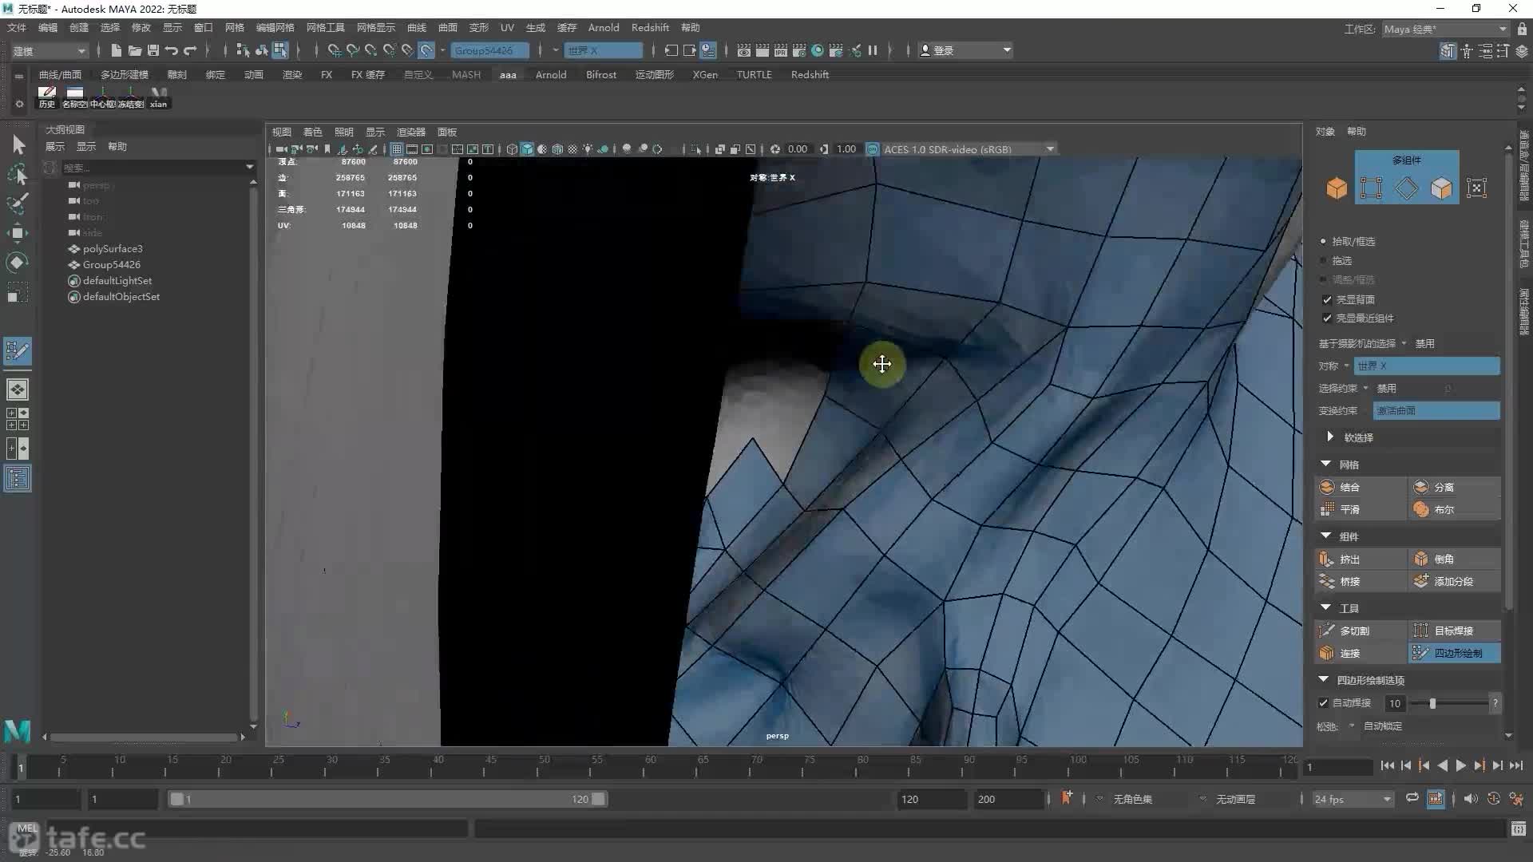Screen dimensions: 1533x862
Task: Click the 布尔 (Boolean) button
Action: point(1454,509)
